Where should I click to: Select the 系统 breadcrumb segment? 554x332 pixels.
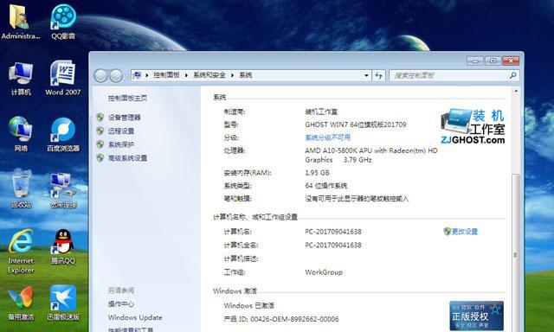(246, 75)
